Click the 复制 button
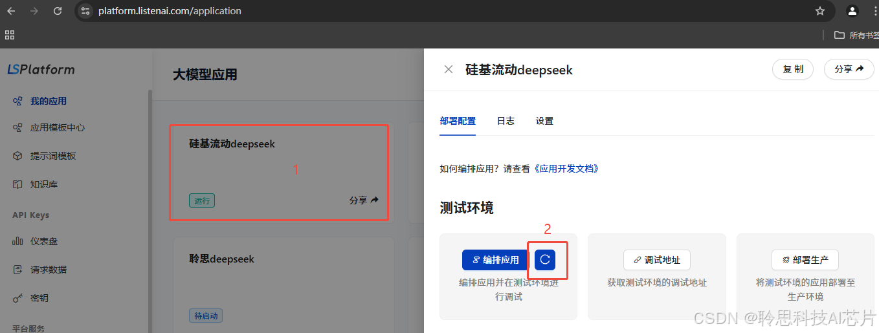The image size is (879, 333). [793, 69]
